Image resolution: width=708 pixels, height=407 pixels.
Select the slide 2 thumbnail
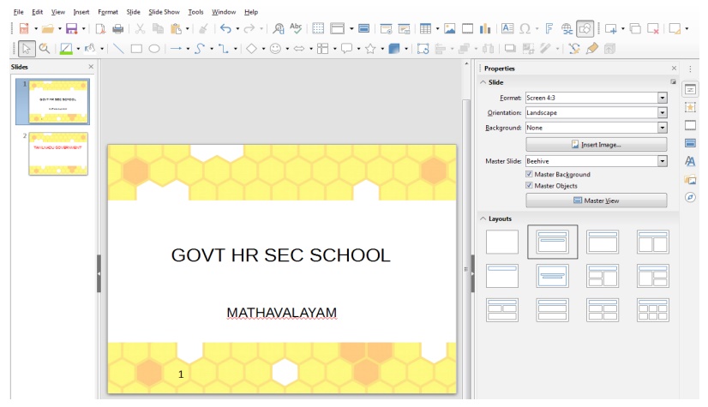click(x=58, y=154)
